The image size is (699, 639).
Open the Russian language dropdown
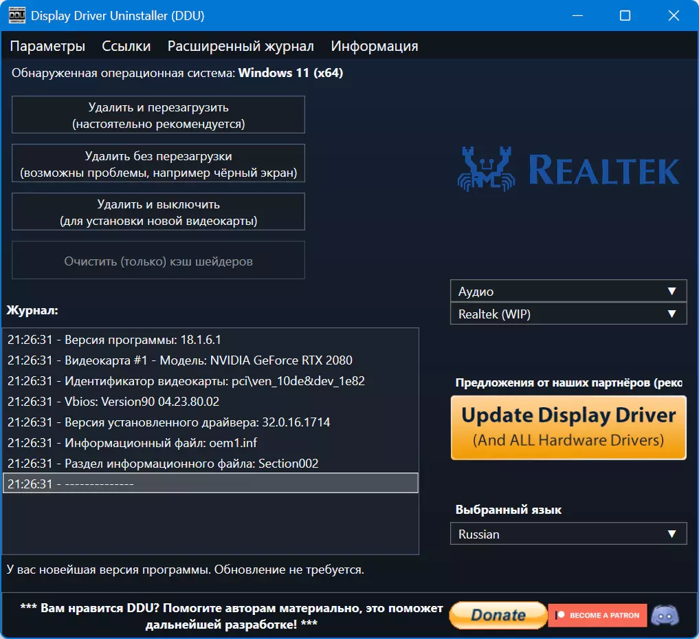click(x=568, y=534)
